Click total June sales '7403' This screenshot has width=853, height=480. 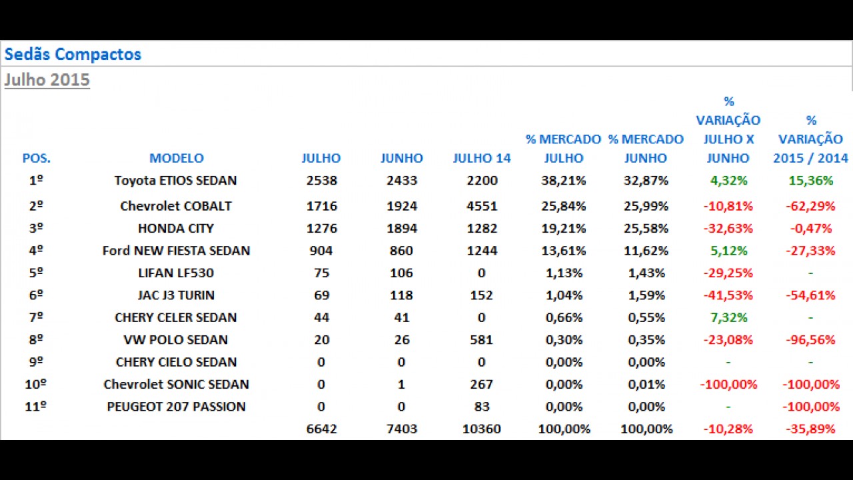click(x=402, y=429)
